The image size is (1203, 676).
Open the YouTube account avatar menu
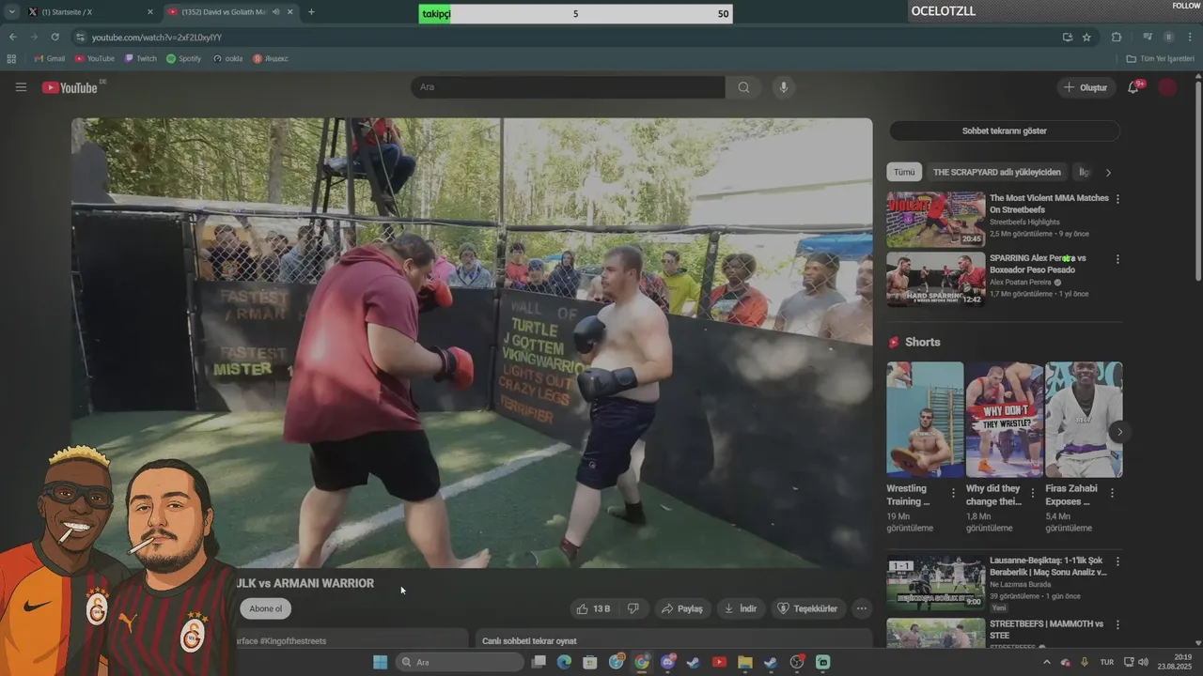[1167, 87]
